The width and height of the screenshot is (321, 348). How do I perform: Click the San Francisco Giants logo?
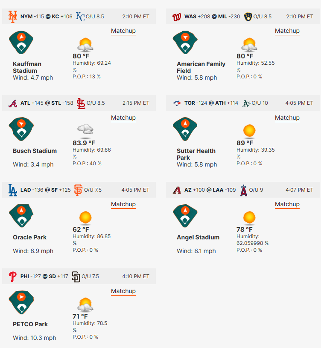click(78, 190)
